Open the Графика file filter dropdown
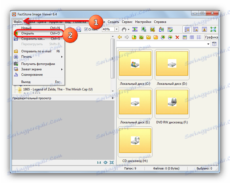The width and height of the screenshot is (230, 183). point(211,37)
